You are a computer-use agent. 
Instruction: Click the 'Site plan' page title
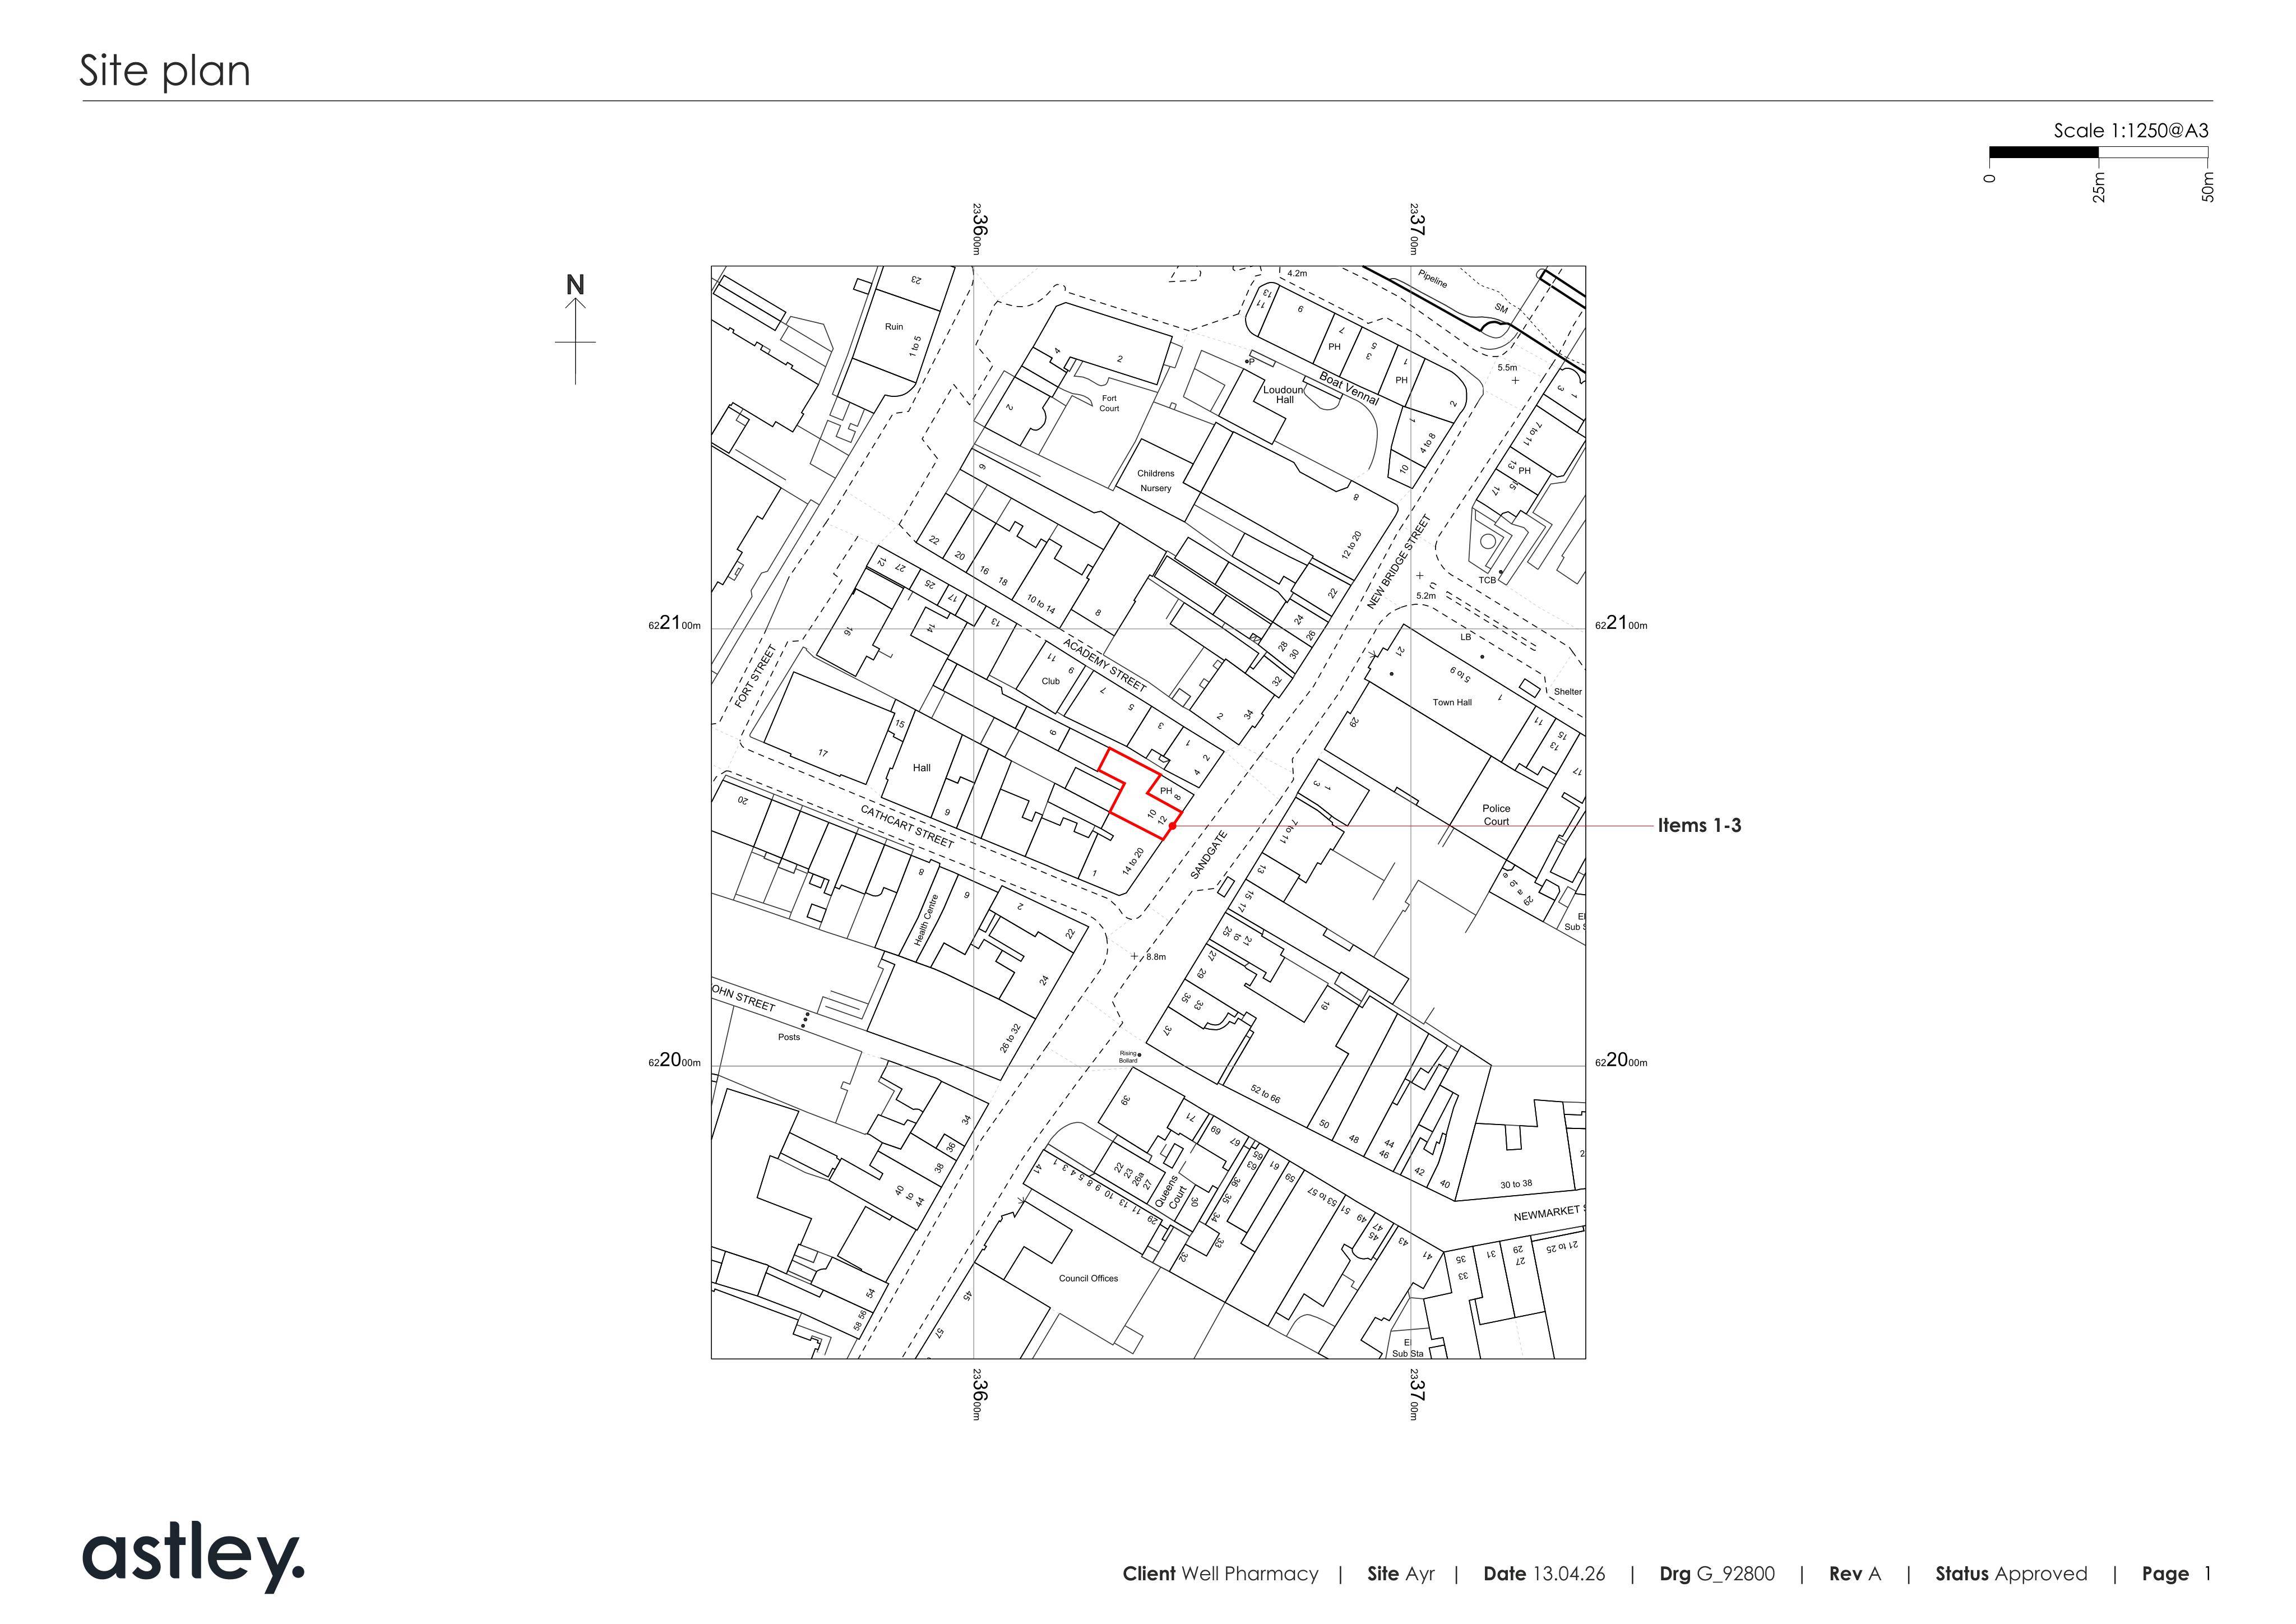pyautogui.click(x=165, y=71)
